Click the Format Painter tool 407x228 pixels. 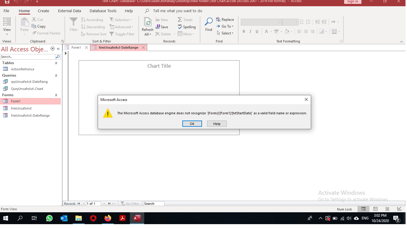[x=46, y=33]
